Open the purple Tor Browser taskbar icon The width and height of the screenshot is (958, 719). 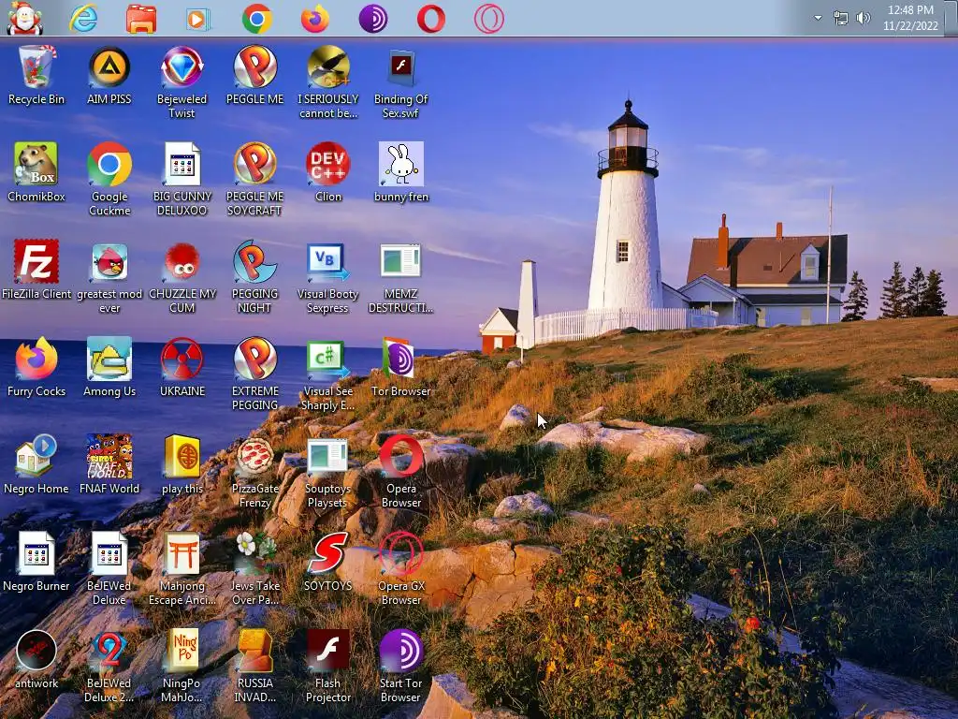372,19
